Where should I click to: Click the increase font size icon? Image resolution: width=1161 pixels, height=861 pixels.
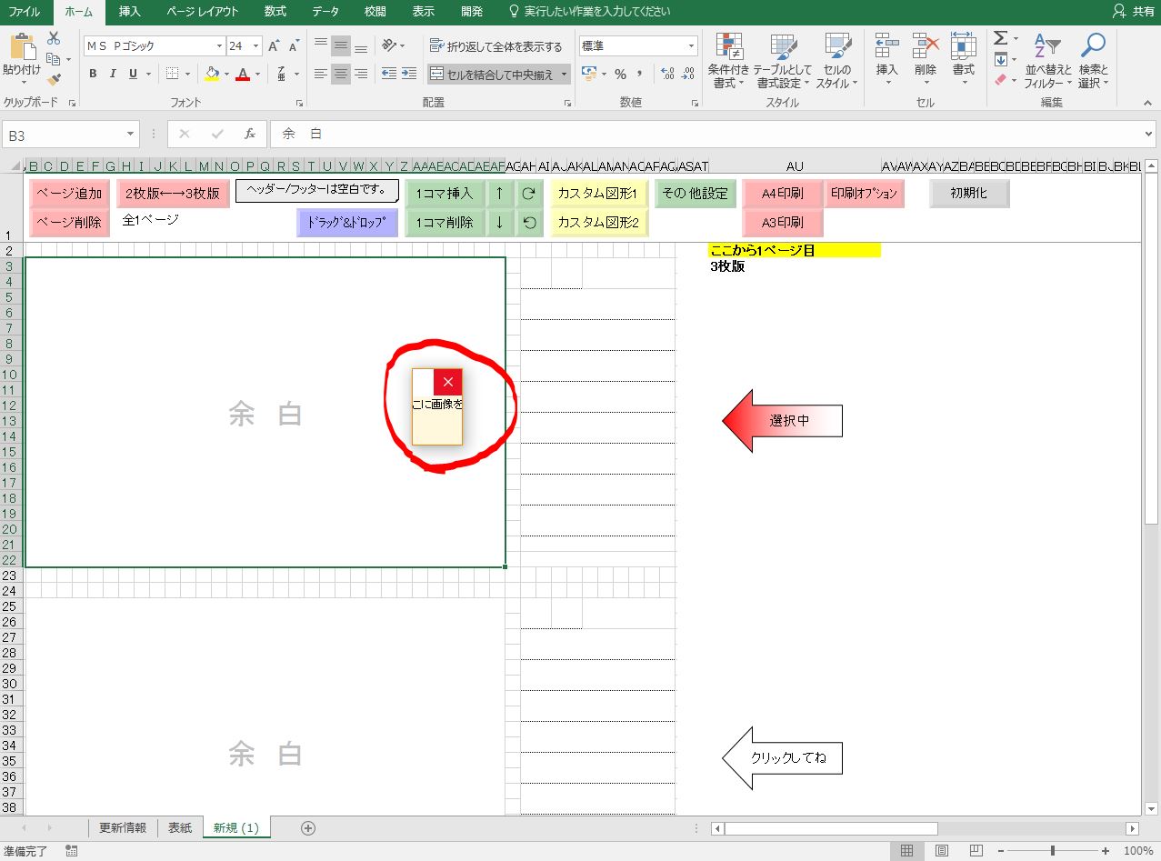[274, 46]
